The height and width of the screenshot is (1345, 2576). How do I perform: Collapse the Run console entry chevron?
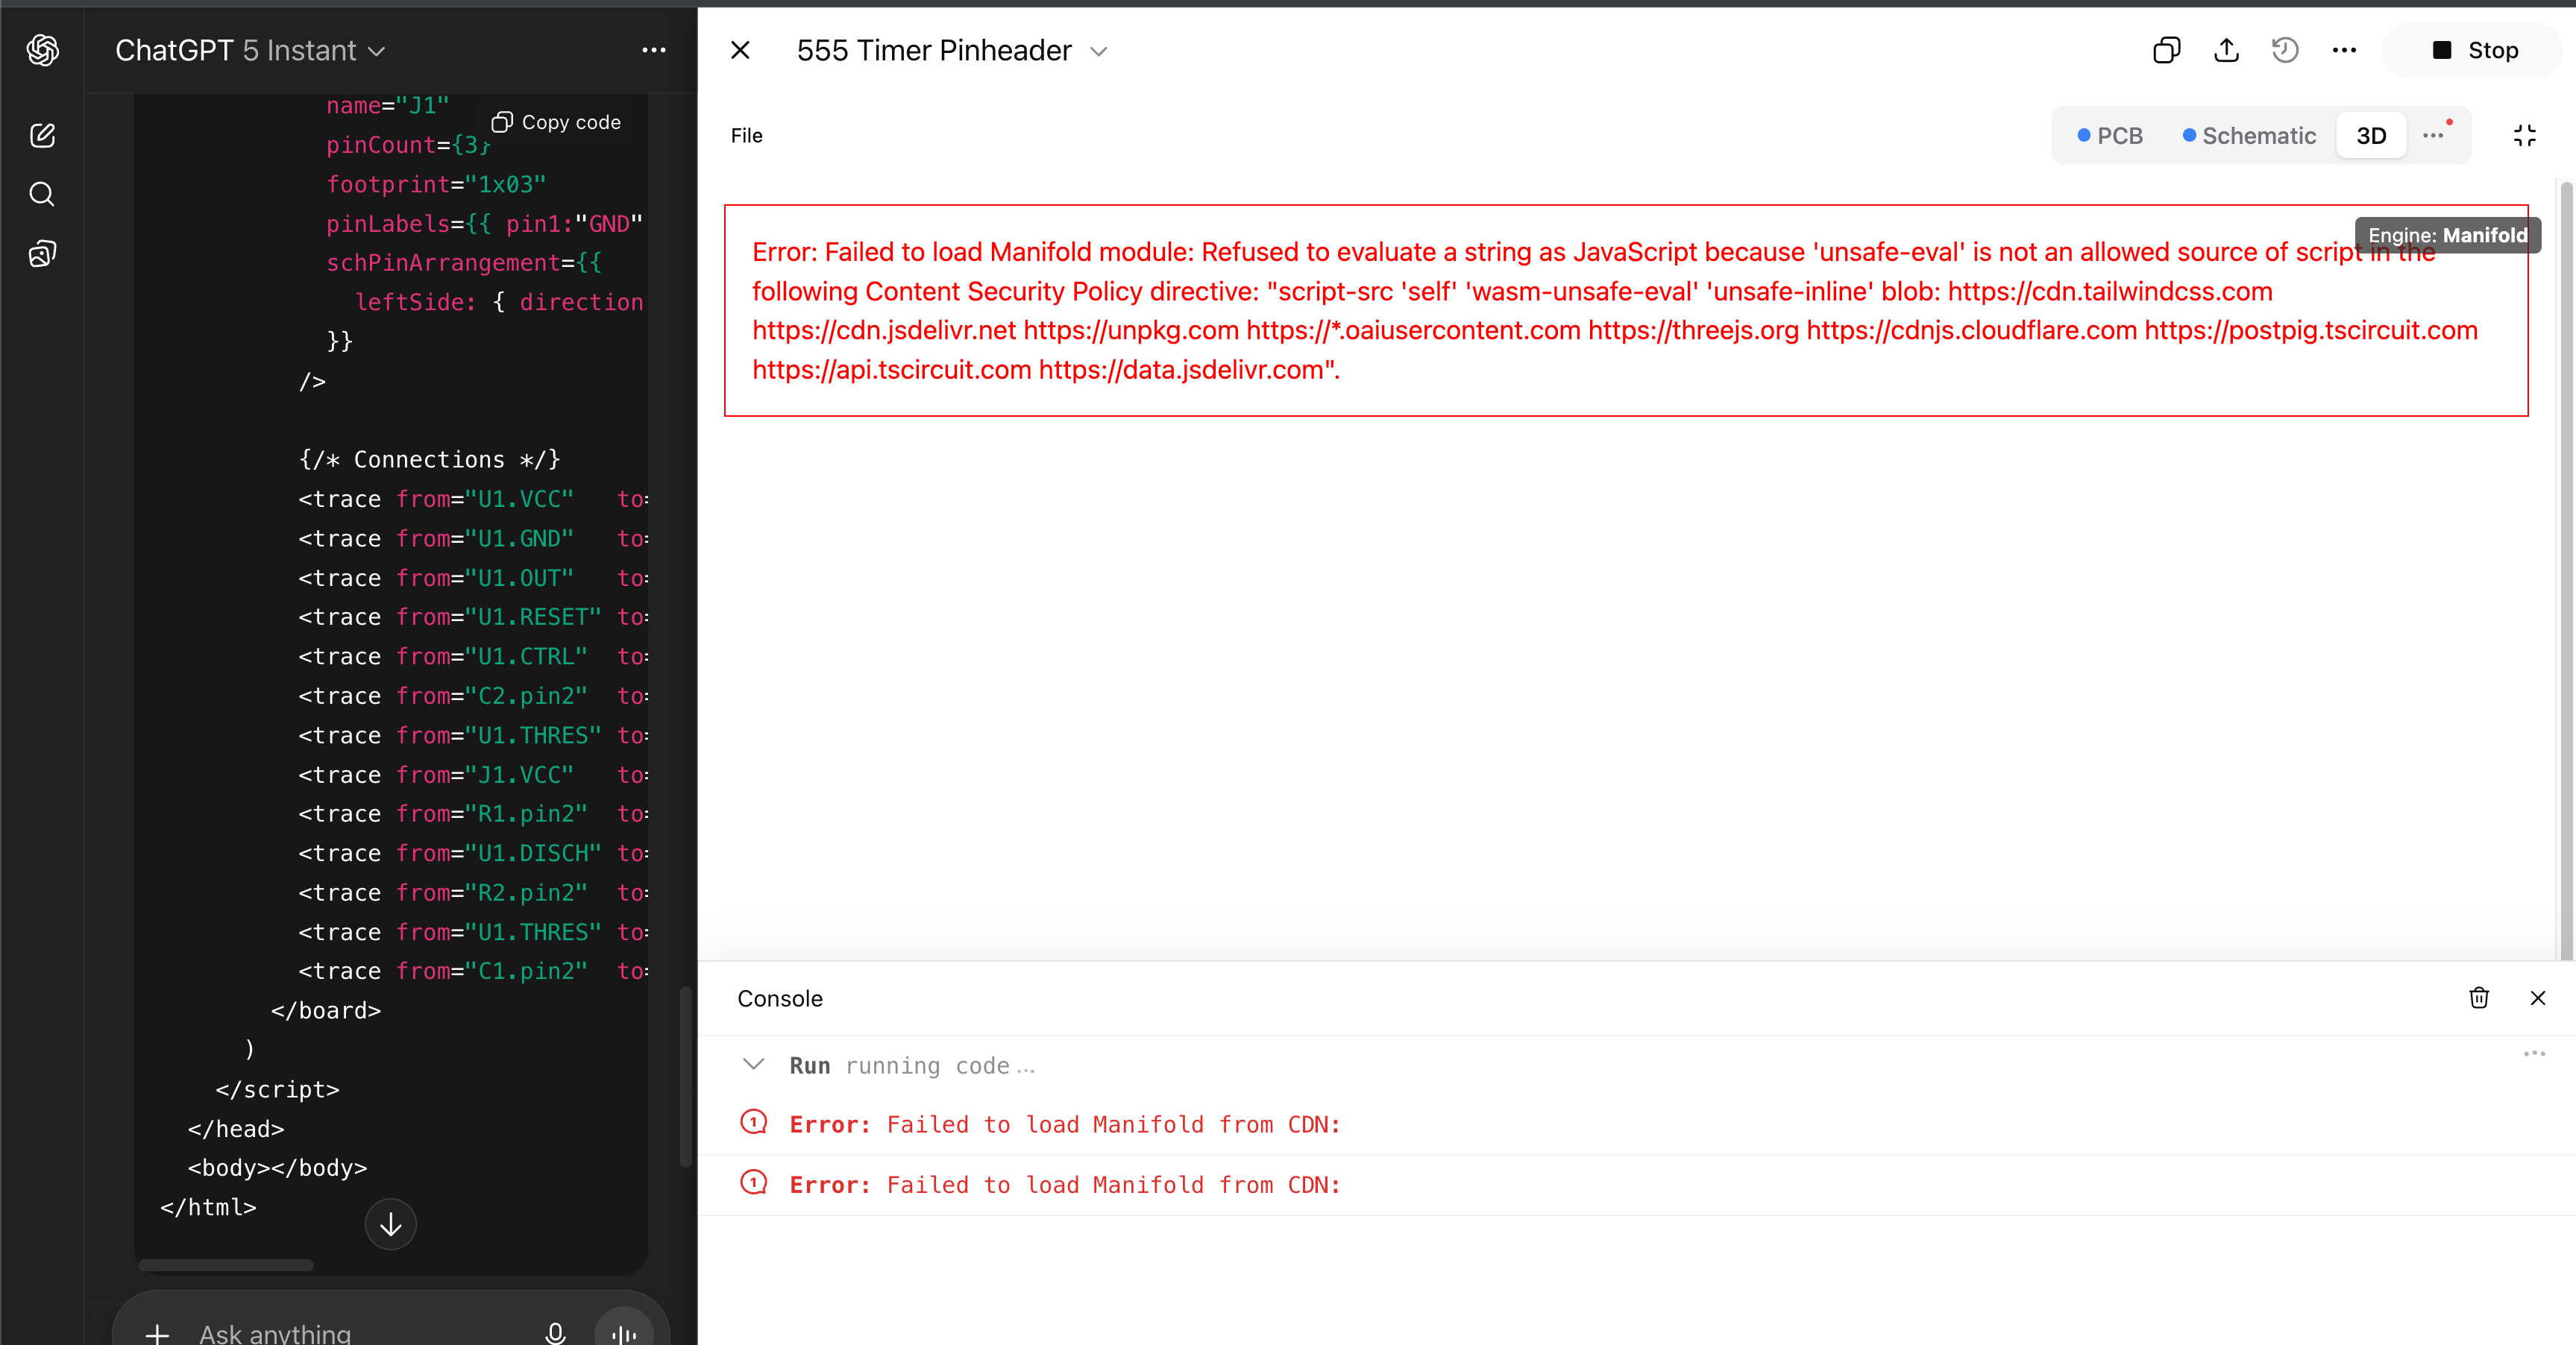pyautogui.click(x=754, y=1064)
